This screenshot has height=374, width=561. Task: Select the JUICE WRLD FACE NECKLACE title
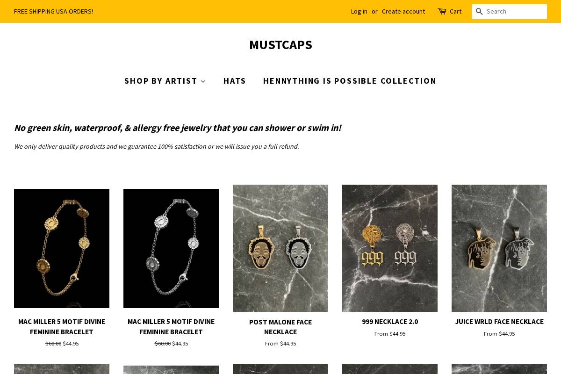point(499,321)
